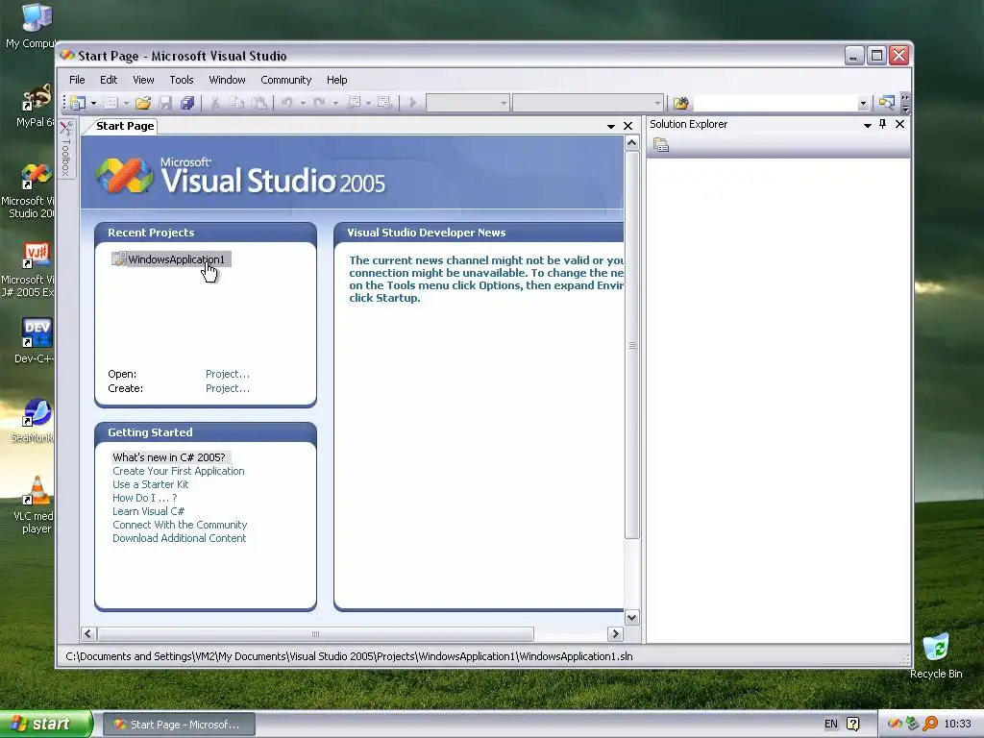
Task: Open the toolbar options overflow arrow
Action: pos(905,104)
